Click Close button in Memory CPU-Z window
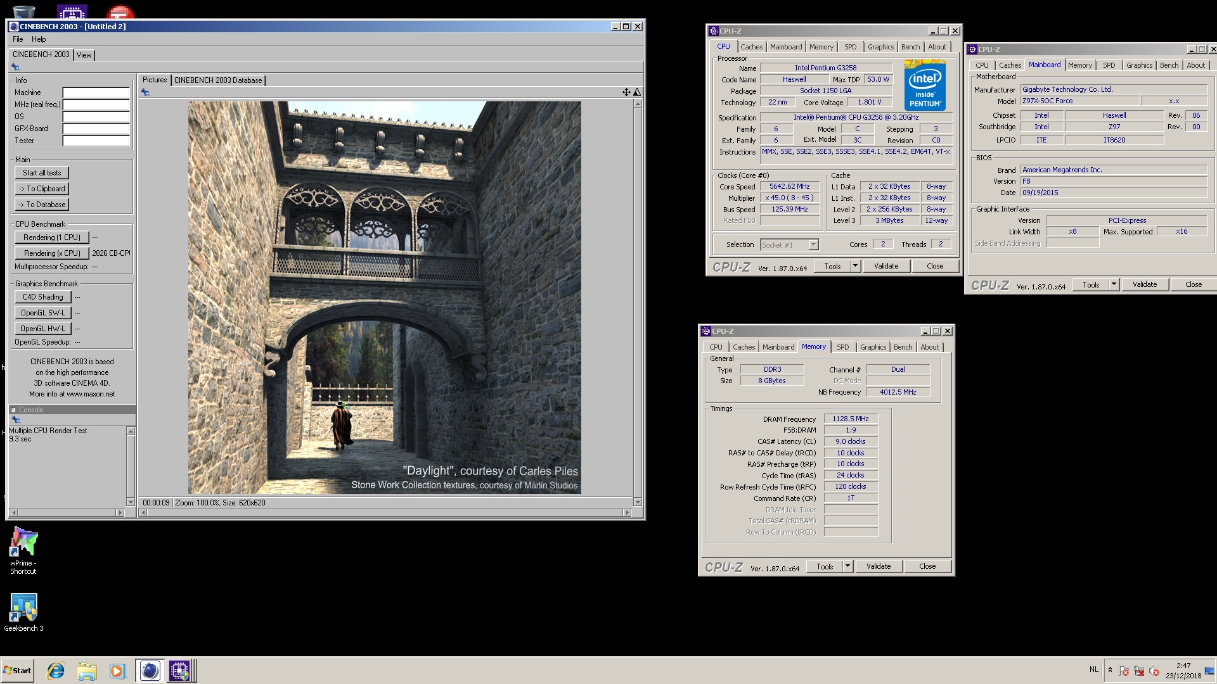This screenshot has width=1217, height=684. pos(927,566)
